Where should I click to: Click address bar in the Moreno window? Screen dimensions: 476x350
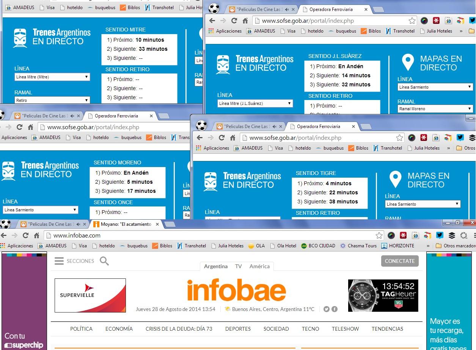(115, 127)
